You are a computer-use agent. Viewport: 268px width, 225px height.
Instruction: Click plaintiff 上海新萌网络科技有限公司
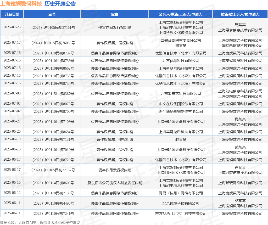(x=181, y=68)
